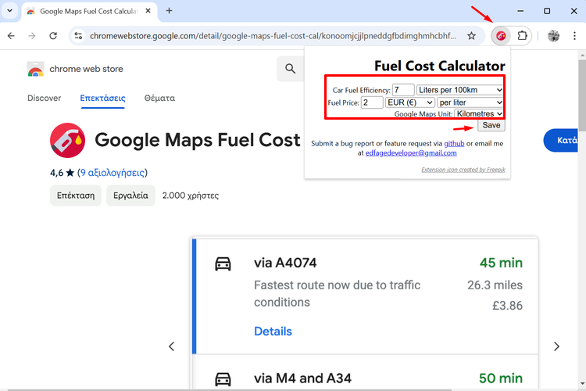Click the red fuel pump extension logo

68,140
